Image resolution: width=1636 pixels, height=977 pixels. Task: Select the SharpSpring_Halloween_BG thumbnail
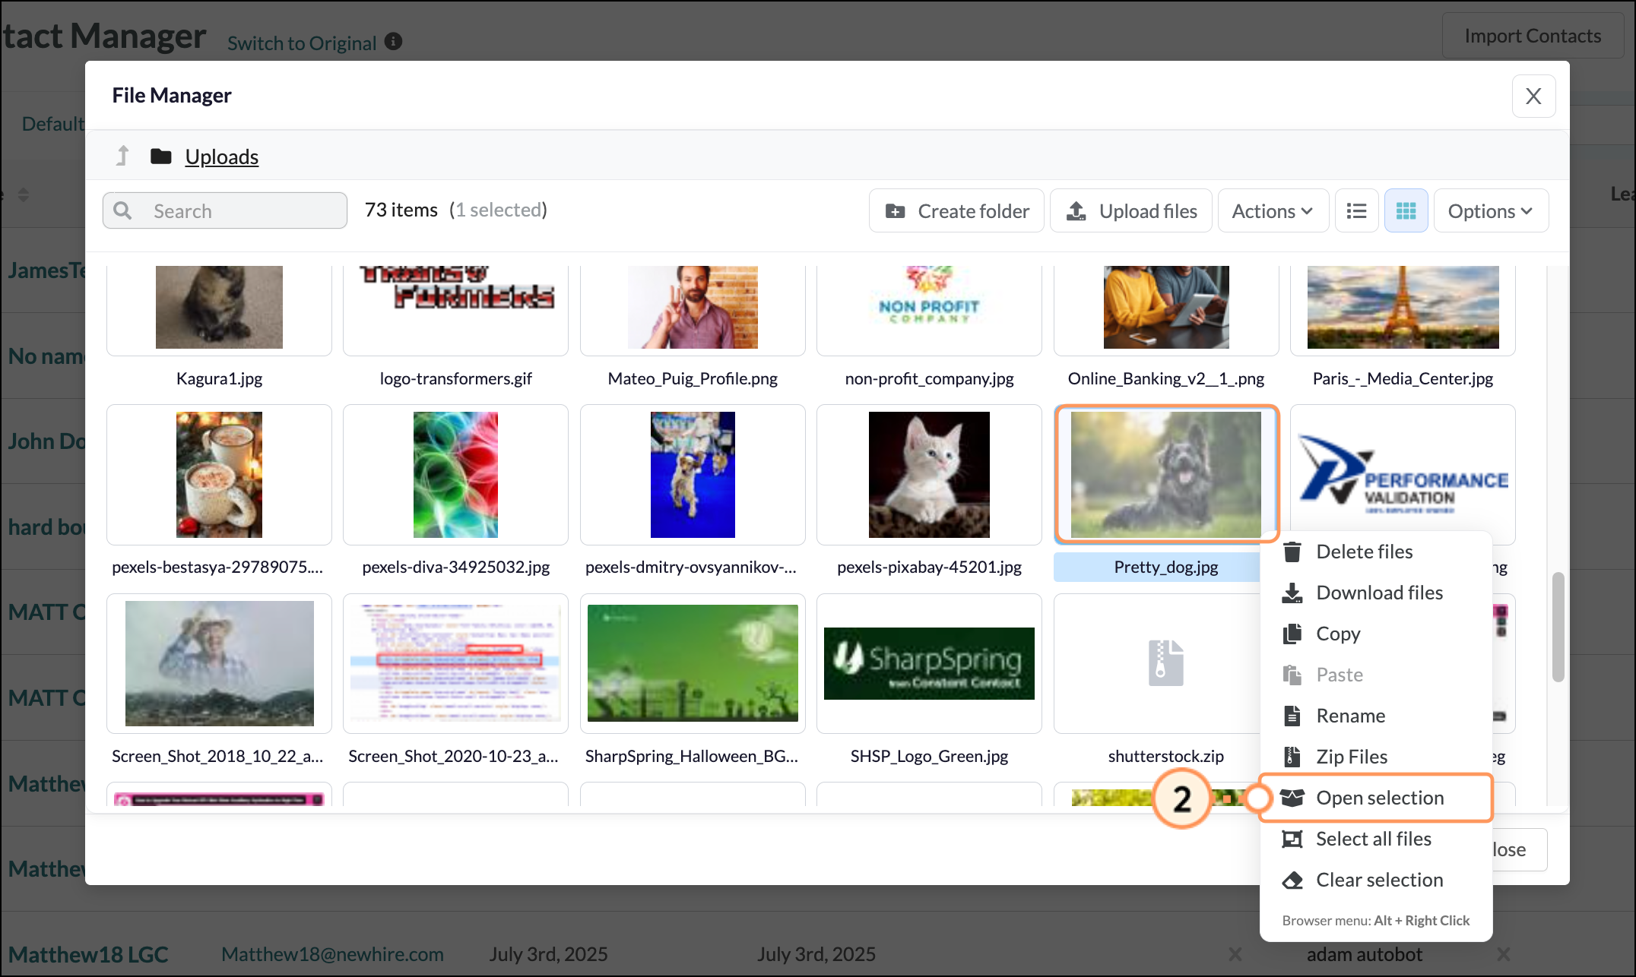693,663
